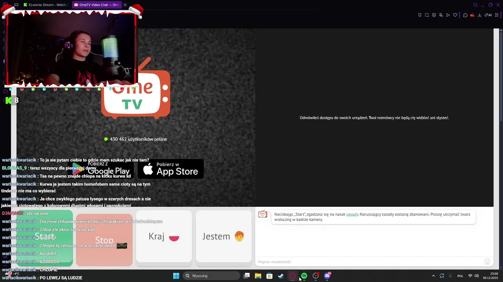The width and height of the screenshot is (503, 282).
Task: Open Discord from the taskbar
Action: click(x=327, y=276)
